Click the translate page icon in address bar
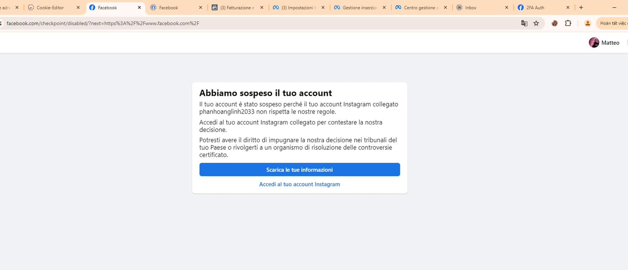The height and width of the screenshot is (270, 628). [524, 23]
